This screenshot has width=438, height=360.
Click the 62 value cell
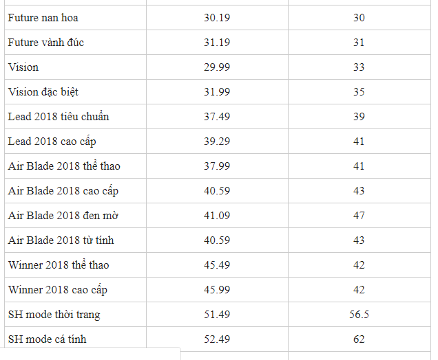tap(359, 339)
